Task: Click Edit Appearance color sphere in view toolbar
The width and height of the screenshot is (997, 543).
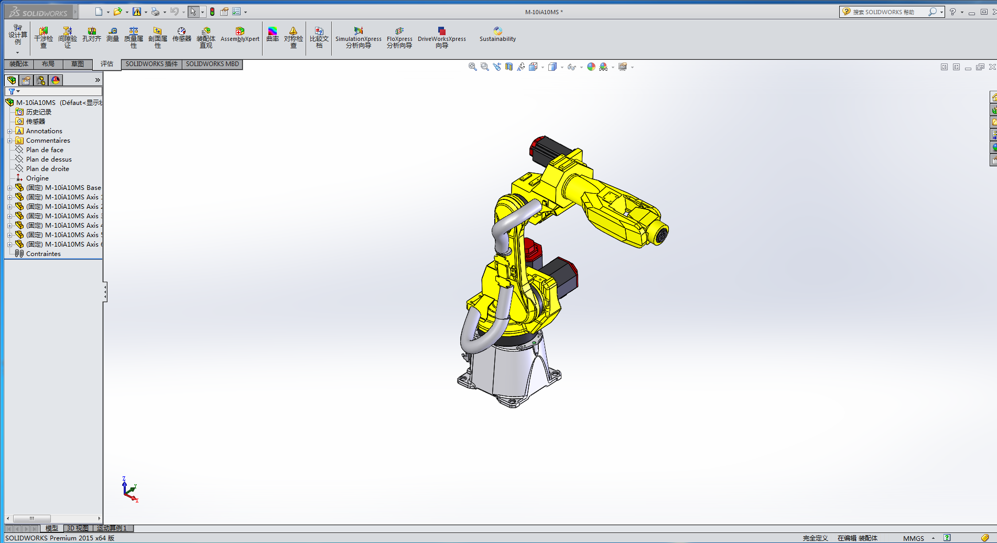Action: tap(591, 67)
